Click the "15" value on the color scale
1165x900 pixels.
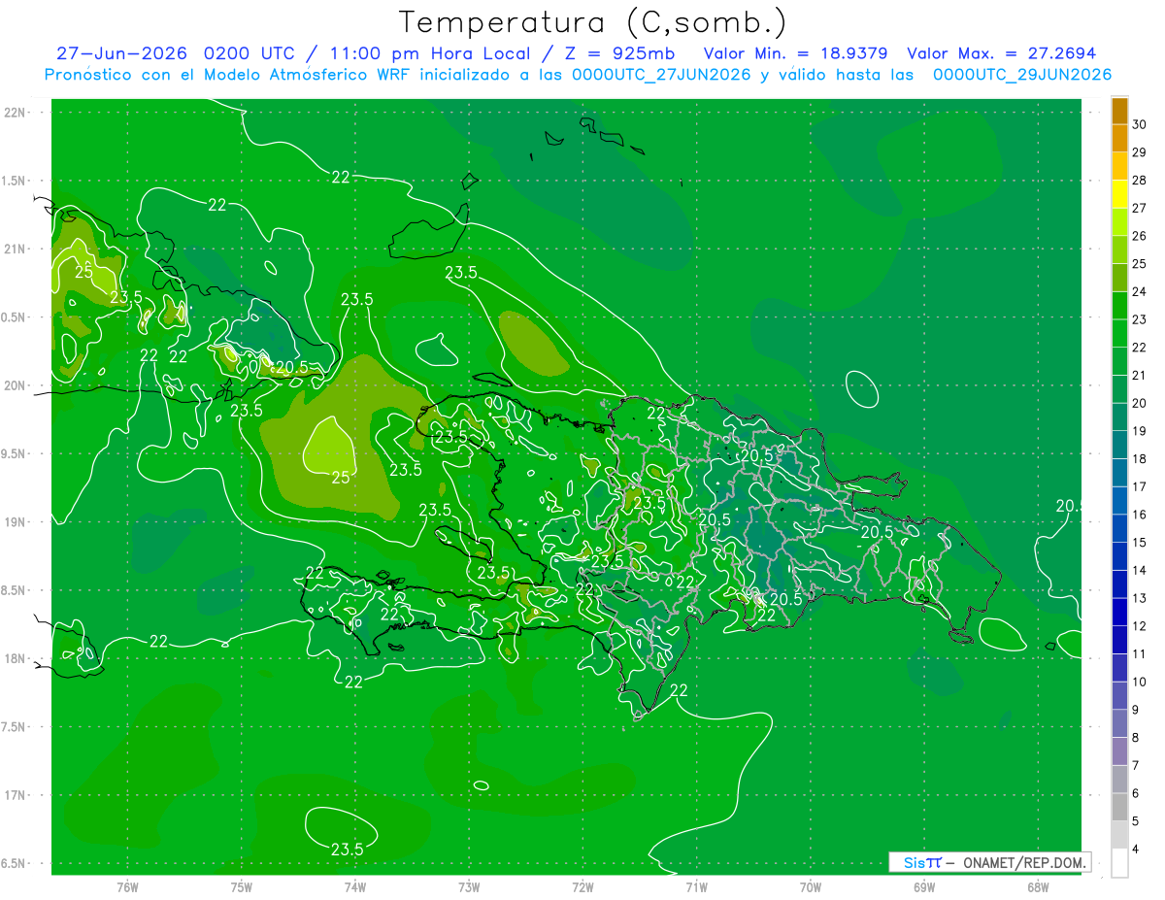point(1140,543)
